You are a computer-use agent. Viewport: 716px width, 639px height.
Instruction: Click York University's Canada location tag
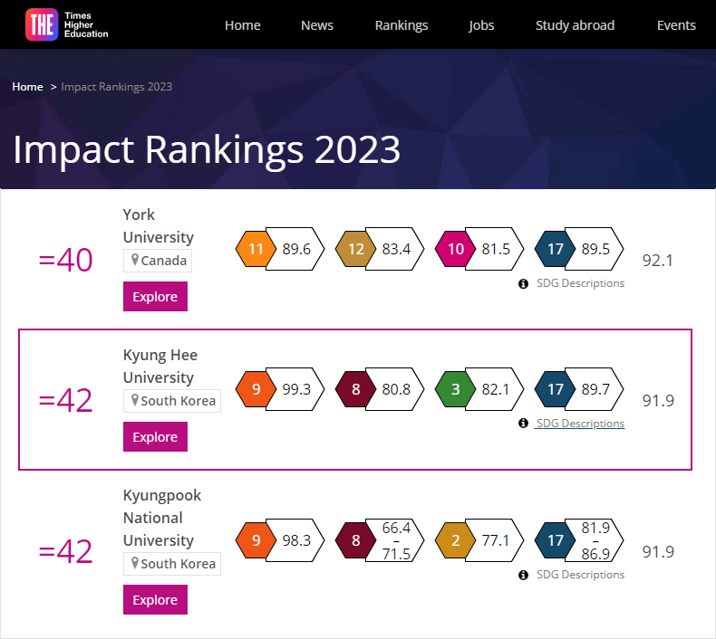click(158, 261)
